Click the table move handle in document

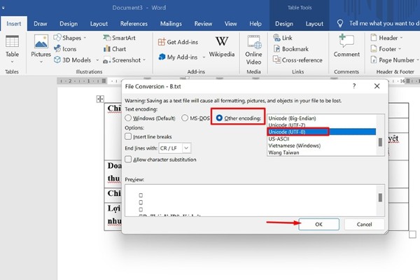pos(100,99)
